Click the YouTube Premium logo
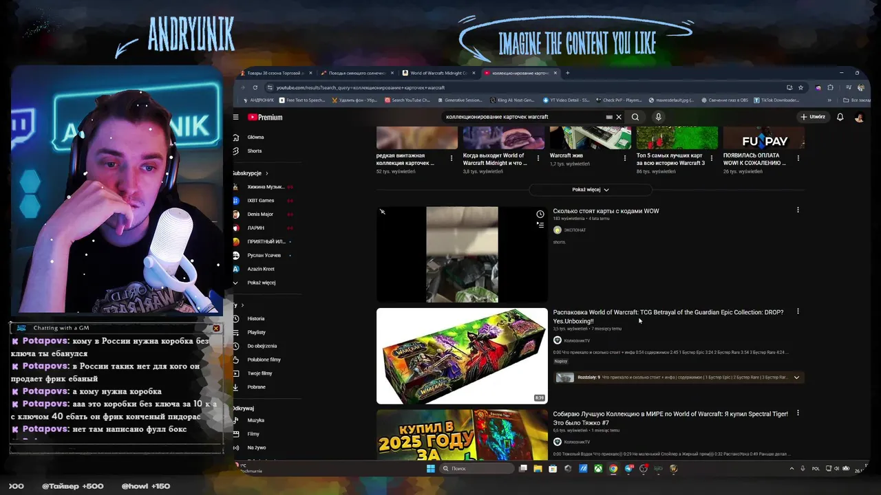This screenshot has width=881, height=495. click(x=265, y=118)
